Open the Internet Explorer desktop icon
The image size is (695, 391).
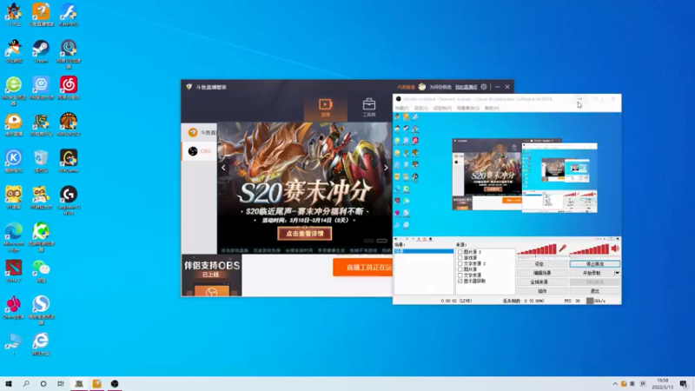click(41, 344)
